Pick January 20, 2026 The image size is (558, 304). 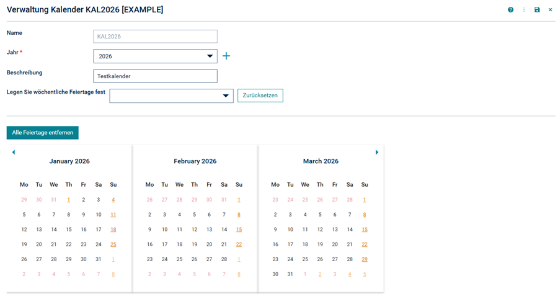pos(39,244)
